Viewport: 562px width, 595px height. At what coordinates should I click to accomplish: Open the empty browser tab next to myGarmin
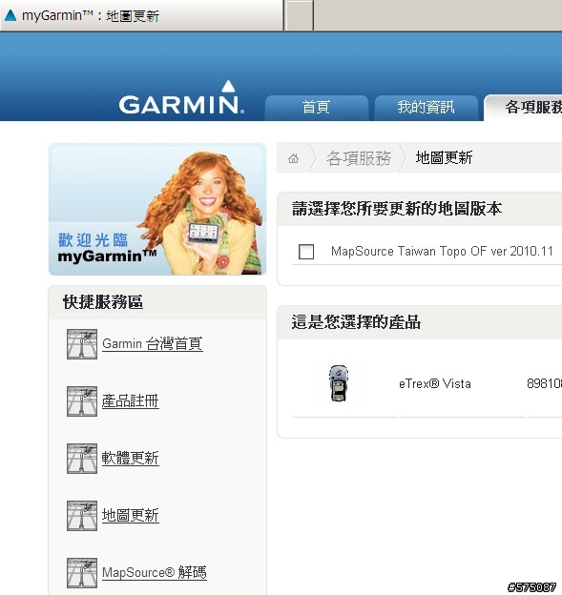click(299, 15)
